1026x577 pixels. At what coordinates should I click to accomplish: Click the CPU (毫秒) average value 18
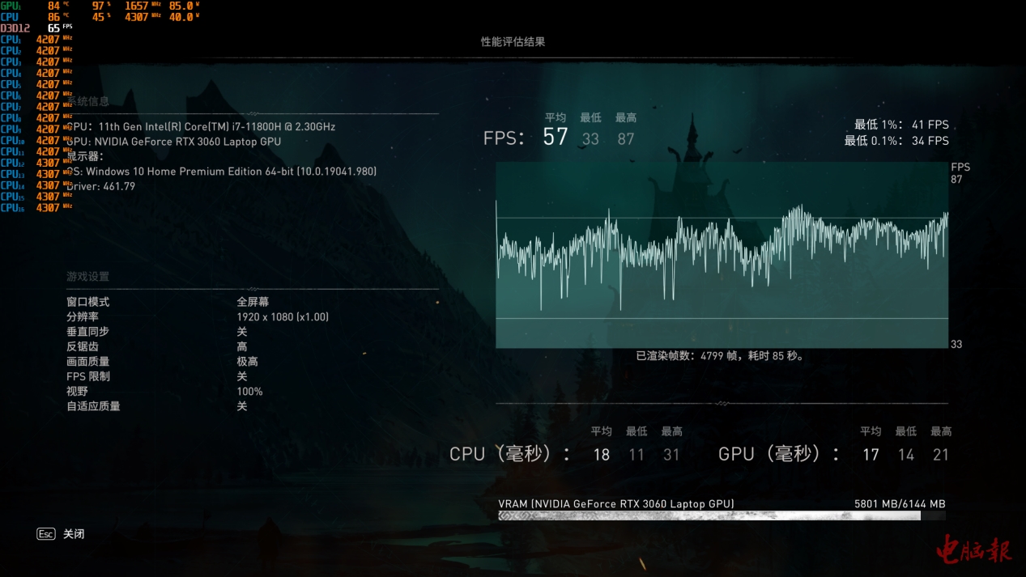(601, 455)
